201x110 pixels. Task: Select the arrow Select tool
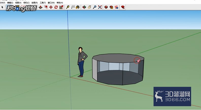point(2,7)
